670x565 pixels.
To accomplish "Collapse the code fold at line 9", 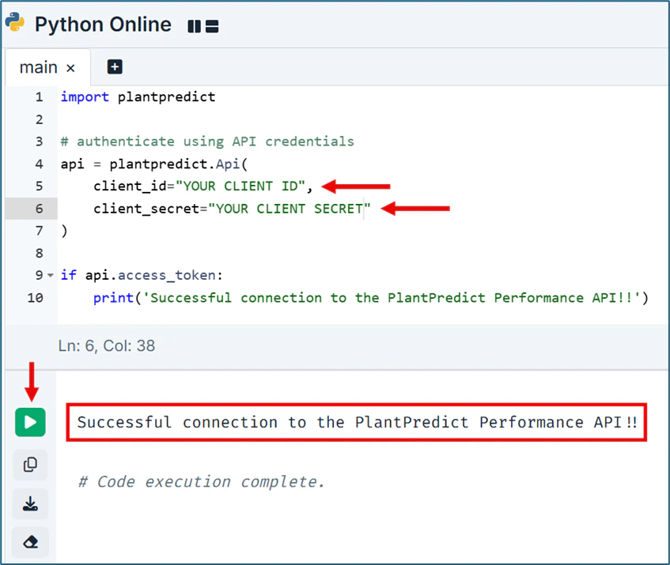I will [51, 275].
